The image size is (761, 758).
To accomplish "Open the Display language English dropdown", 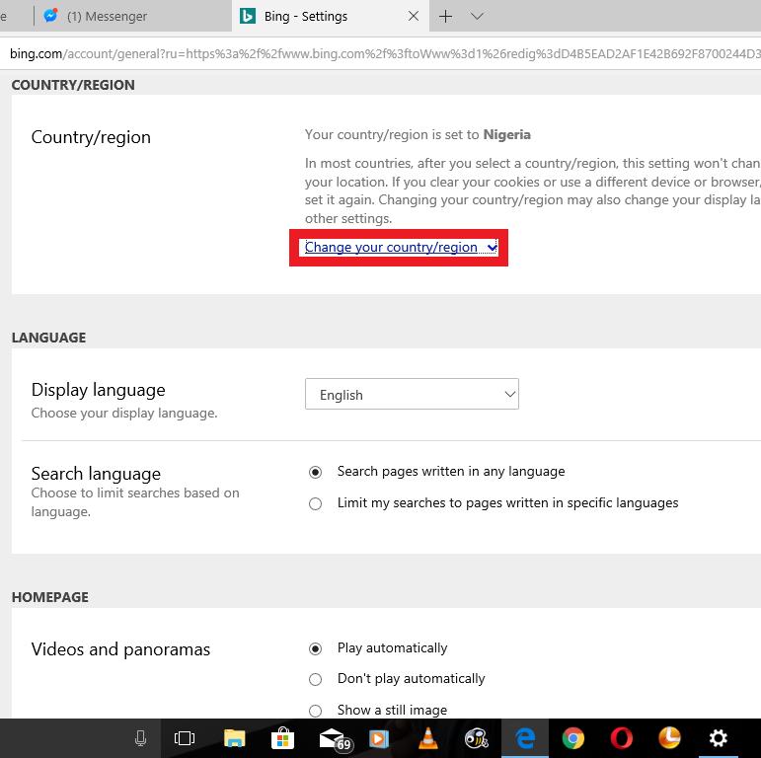I will click(x=412, y=394).
